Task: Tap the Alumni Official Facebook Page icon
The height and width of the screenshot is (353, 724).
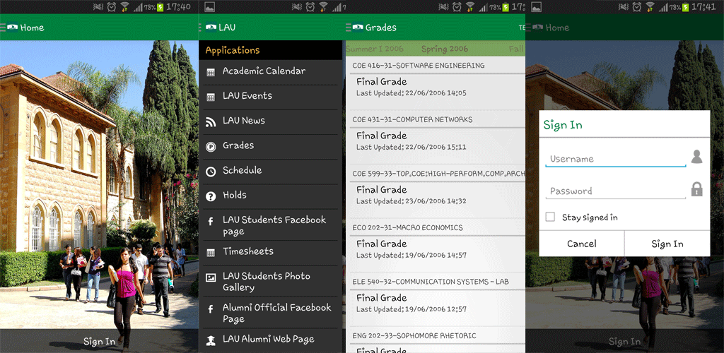Action: click(x=211, y=309)
